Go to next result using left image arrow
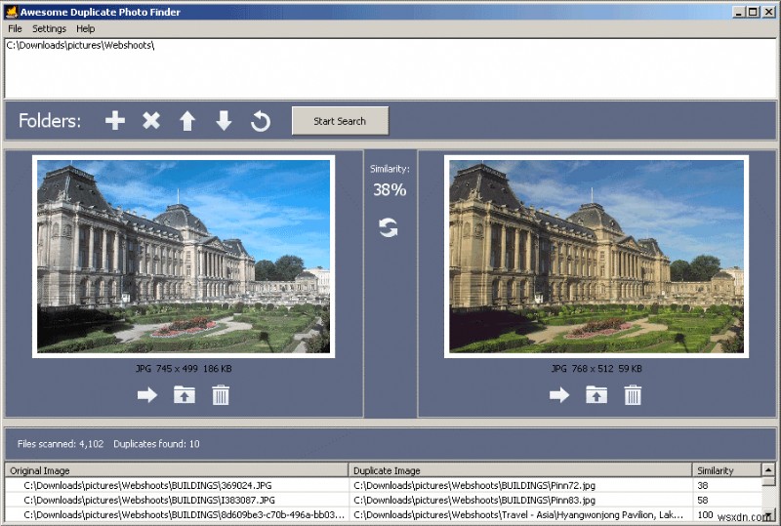 coord(147,395)
